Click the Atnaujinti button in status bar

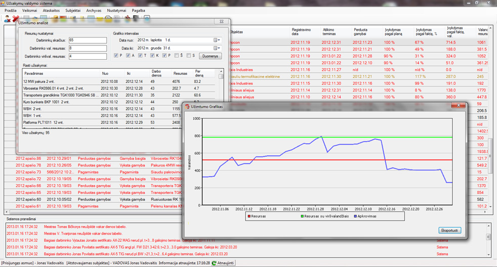[x=223, y=263]
